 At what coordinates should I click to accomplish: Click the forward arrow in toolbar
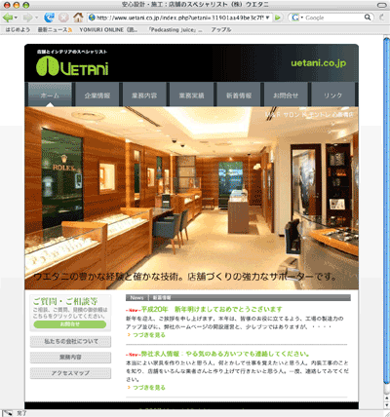(28, 18)
